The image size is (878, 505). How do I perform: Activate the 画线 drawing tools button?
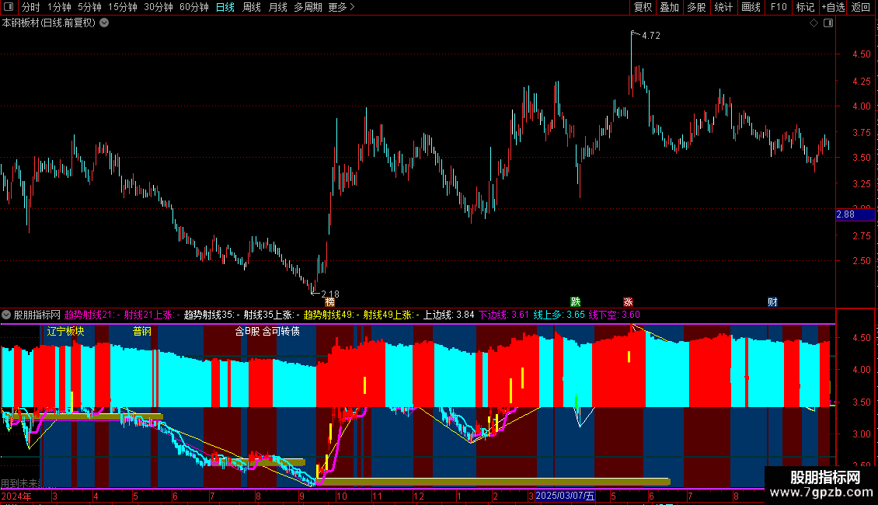[751, 7]
